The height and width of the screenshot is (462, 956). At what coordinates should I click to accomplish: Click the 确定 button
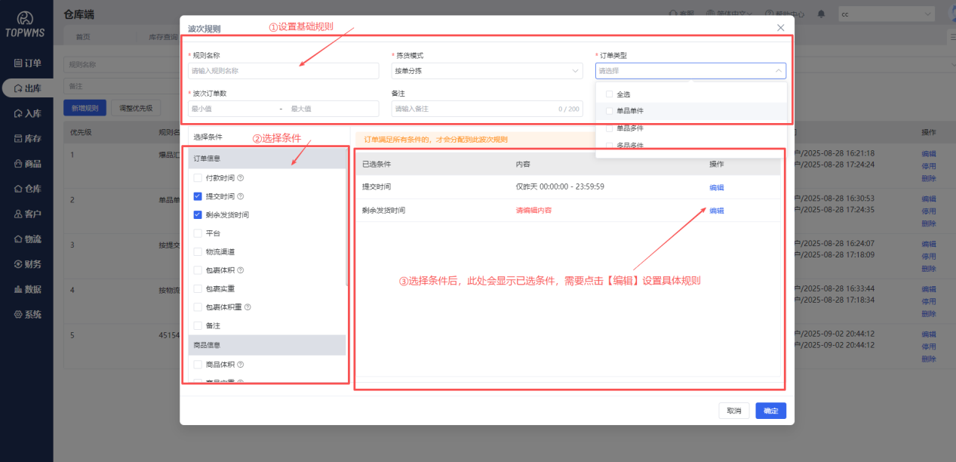[770, 411]
